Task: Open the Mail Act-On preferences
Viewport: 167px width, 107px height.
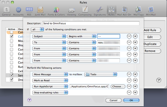Action: click(124, 11)
